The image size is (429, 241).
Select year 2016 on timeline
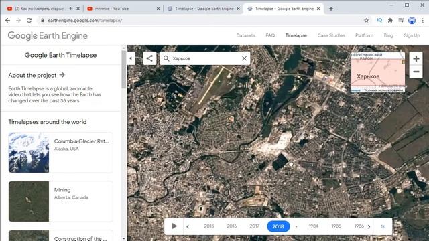click(232, 226)
